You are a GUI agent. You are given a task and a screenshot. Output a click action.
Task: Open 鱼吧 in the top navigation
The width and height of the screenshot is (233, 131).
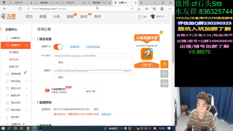click(98, 17)
